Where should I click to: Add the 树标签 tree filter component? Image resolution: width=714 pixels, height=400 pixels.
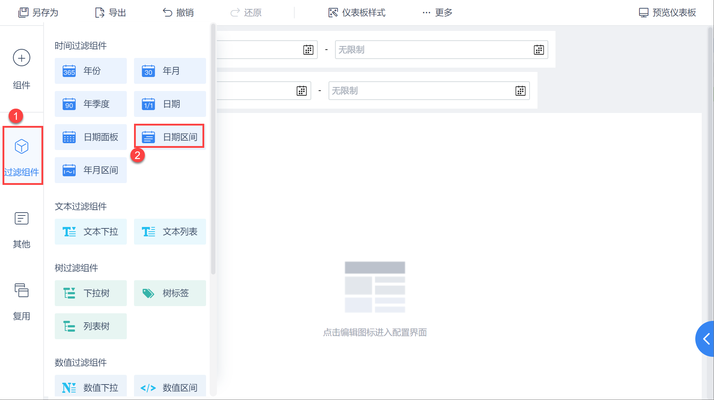coord(170,293)
